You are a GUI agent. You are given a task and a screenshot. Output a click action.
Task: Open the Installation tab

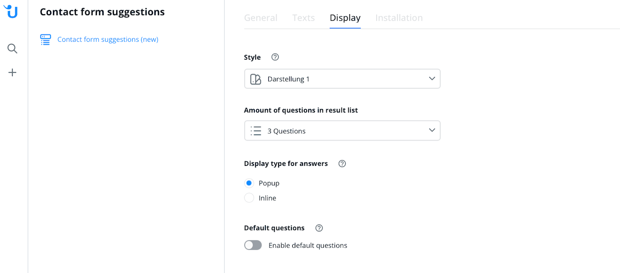point(399,18)
